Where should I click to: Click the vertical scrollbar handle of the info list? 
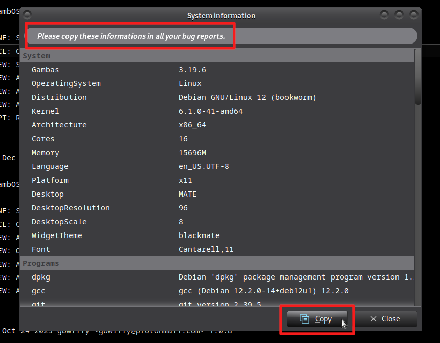pos(418,77)
